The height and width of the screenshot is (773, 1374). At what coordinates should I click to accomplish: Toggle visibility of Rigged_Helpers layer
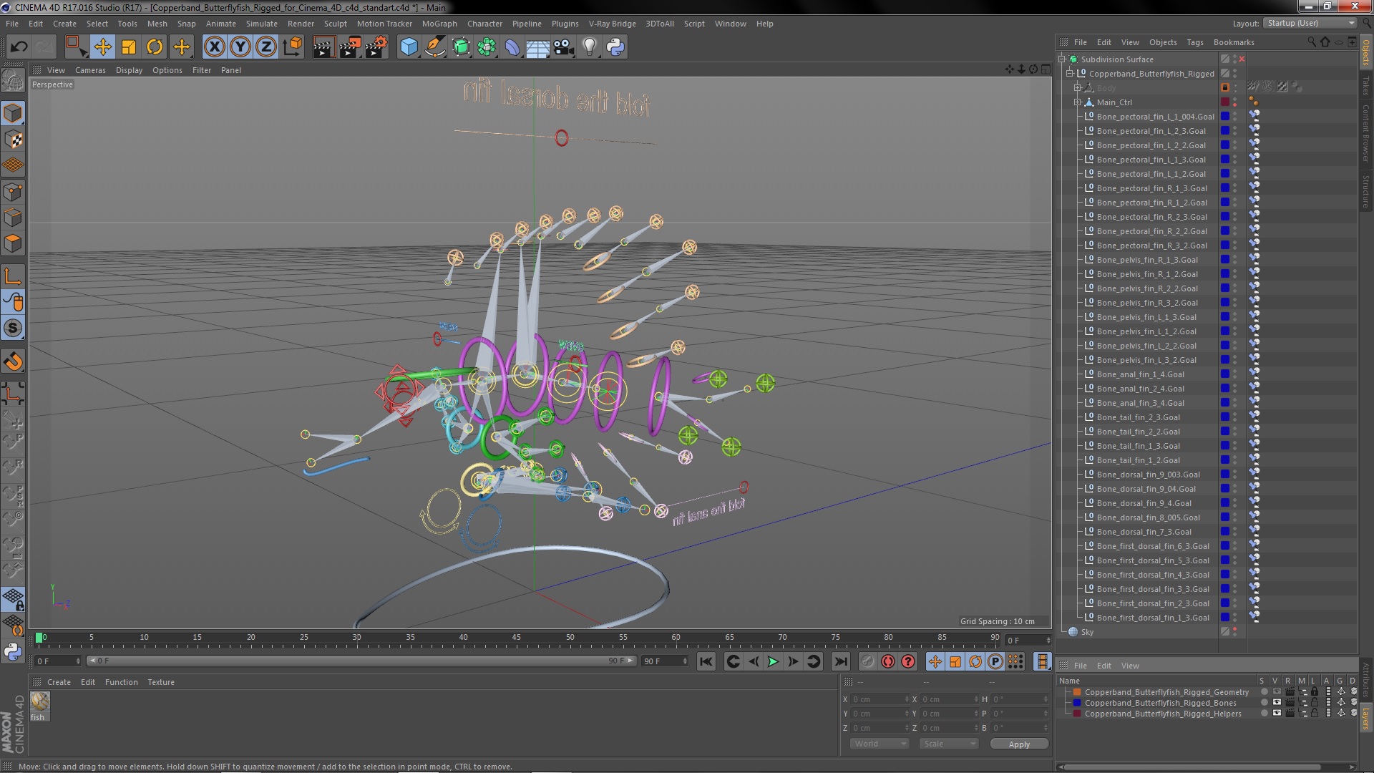(x=1277, y=714)
